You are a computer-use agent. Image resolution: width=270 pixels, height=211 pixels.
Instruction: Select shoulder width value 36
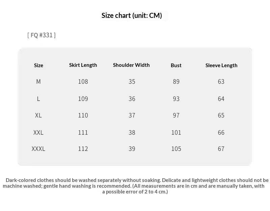(x=132, y=99)
